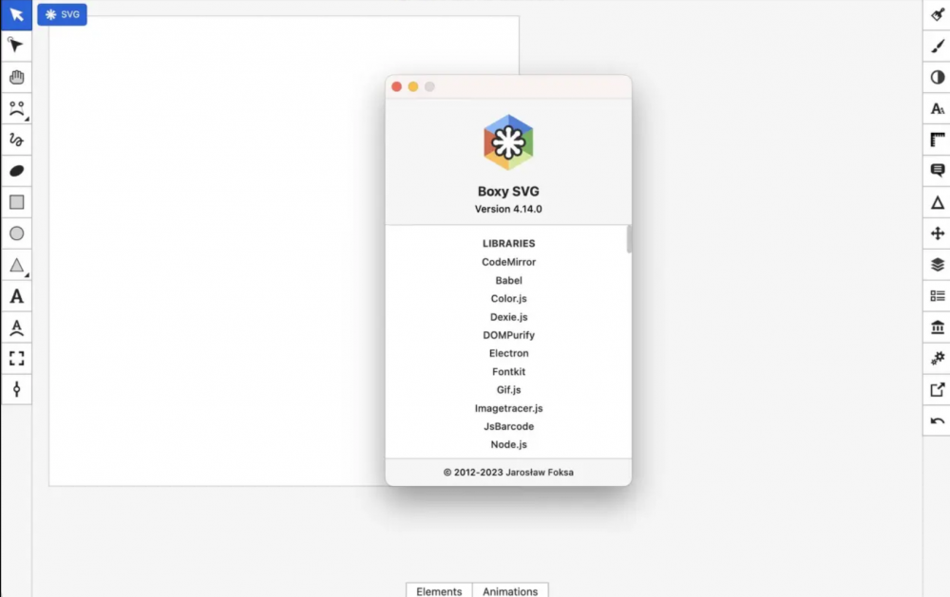Open the Stroke brush panel
This screenshot has width=950, height=597.
pos(938,46)
